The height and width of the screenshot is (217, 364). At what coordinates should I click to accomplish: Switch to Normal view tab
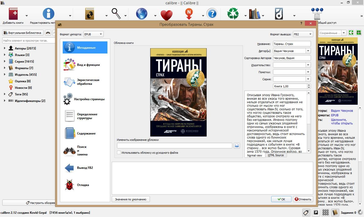(255, 155)
